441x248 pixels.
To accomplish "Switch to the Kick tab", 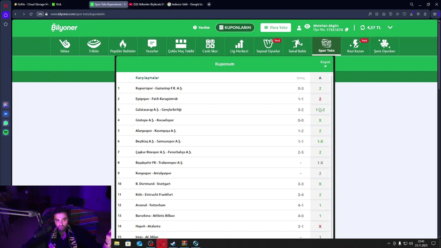I will [x=70, y=4].
